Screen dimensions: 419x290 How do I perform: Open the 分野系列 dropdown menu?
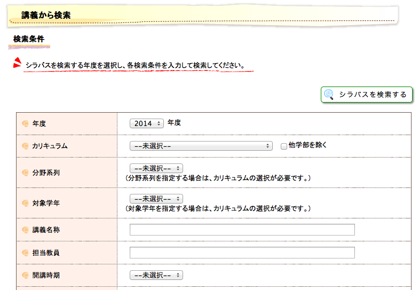pyautogui.click(x=156, y=168)
